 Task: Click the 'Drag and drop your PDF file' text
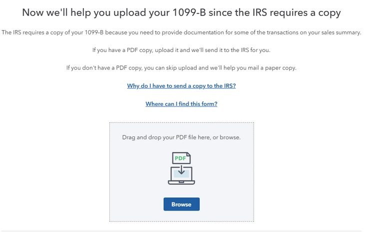click(170, 137)
